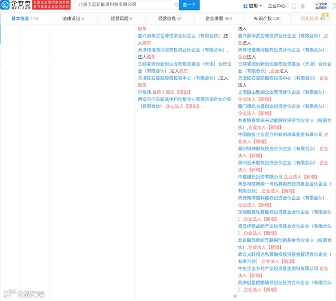Viewport: 336px width, 301px height.
Task: Open 嘉兴浙华武岳峰投资合伙企业 in the right column
Action: pyautogui.click(x=280, y=36)
